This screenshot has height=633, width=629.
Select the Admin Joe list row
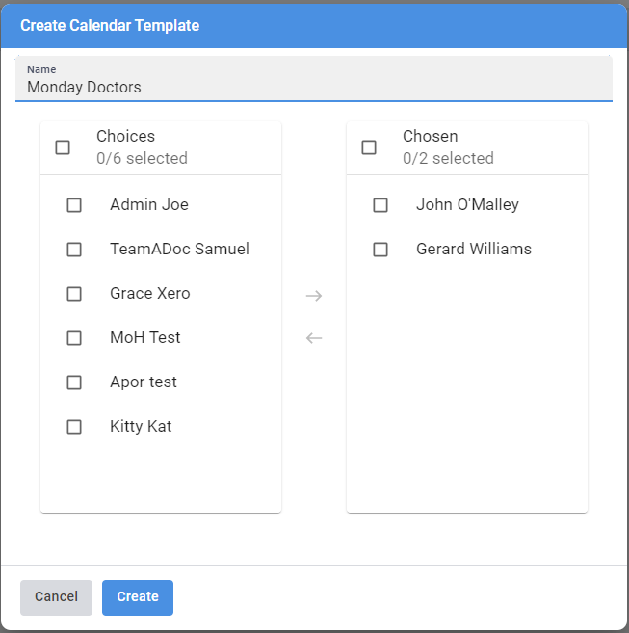click(149, 205)
